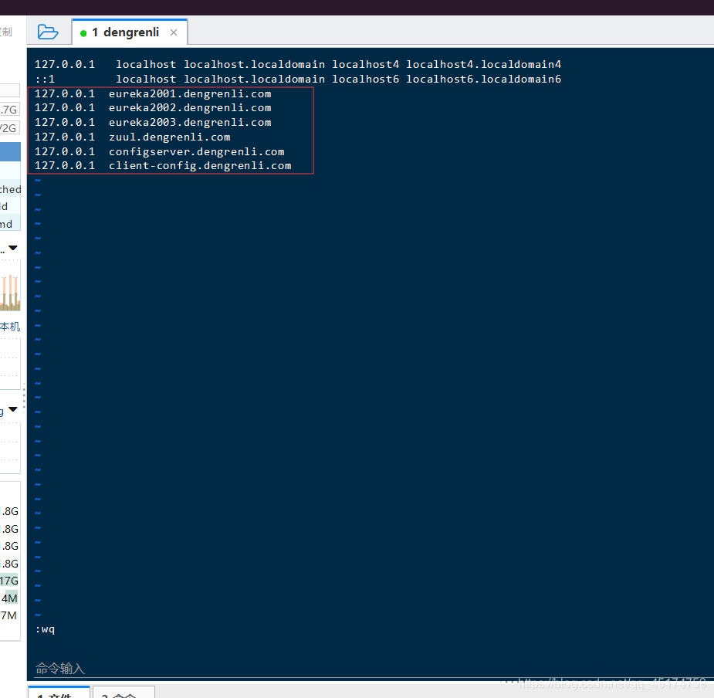Open the folder icon beside the session tab
Screen dimensions: 714x698
pos(48,32)
